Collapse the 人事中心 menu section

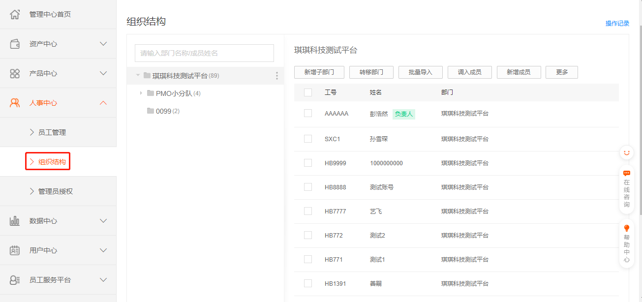coord(103,103)
